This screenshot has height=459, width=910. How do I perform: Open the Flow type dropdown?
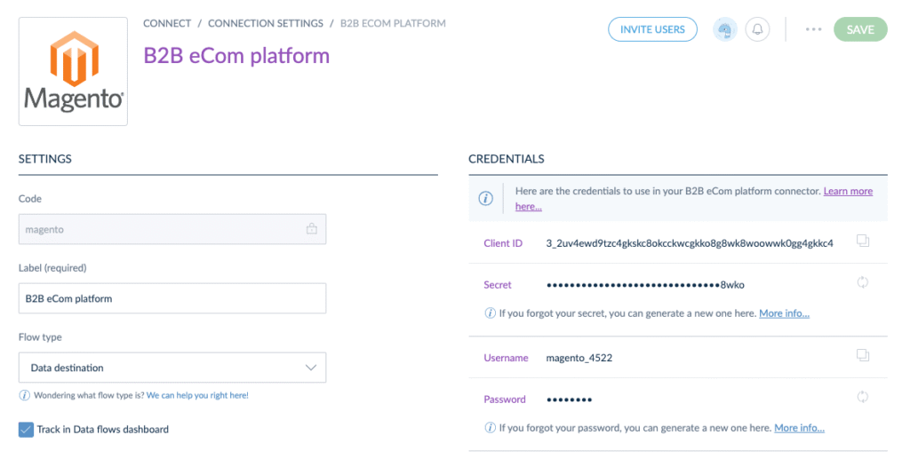(172, 368)
